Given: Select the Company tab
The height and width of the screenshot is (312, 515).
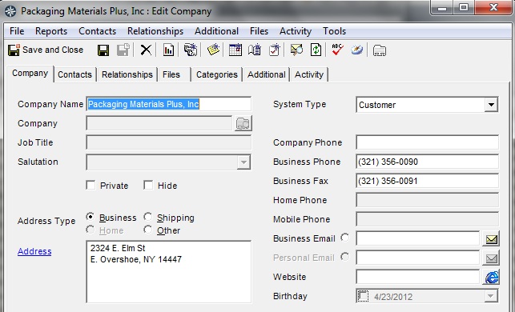Looking at the screenshot, I should pyautogui.click(x=30, y=74).
